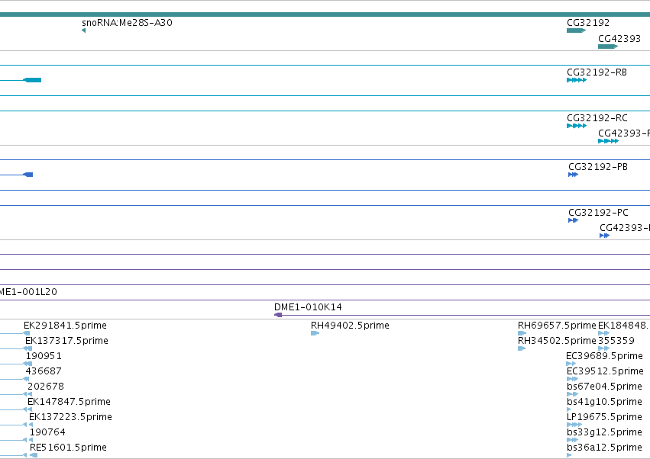This screenshot has height=459, width=650.
Task: Click the DME1-010K14 clone label
Action: (x=308, y=307)
